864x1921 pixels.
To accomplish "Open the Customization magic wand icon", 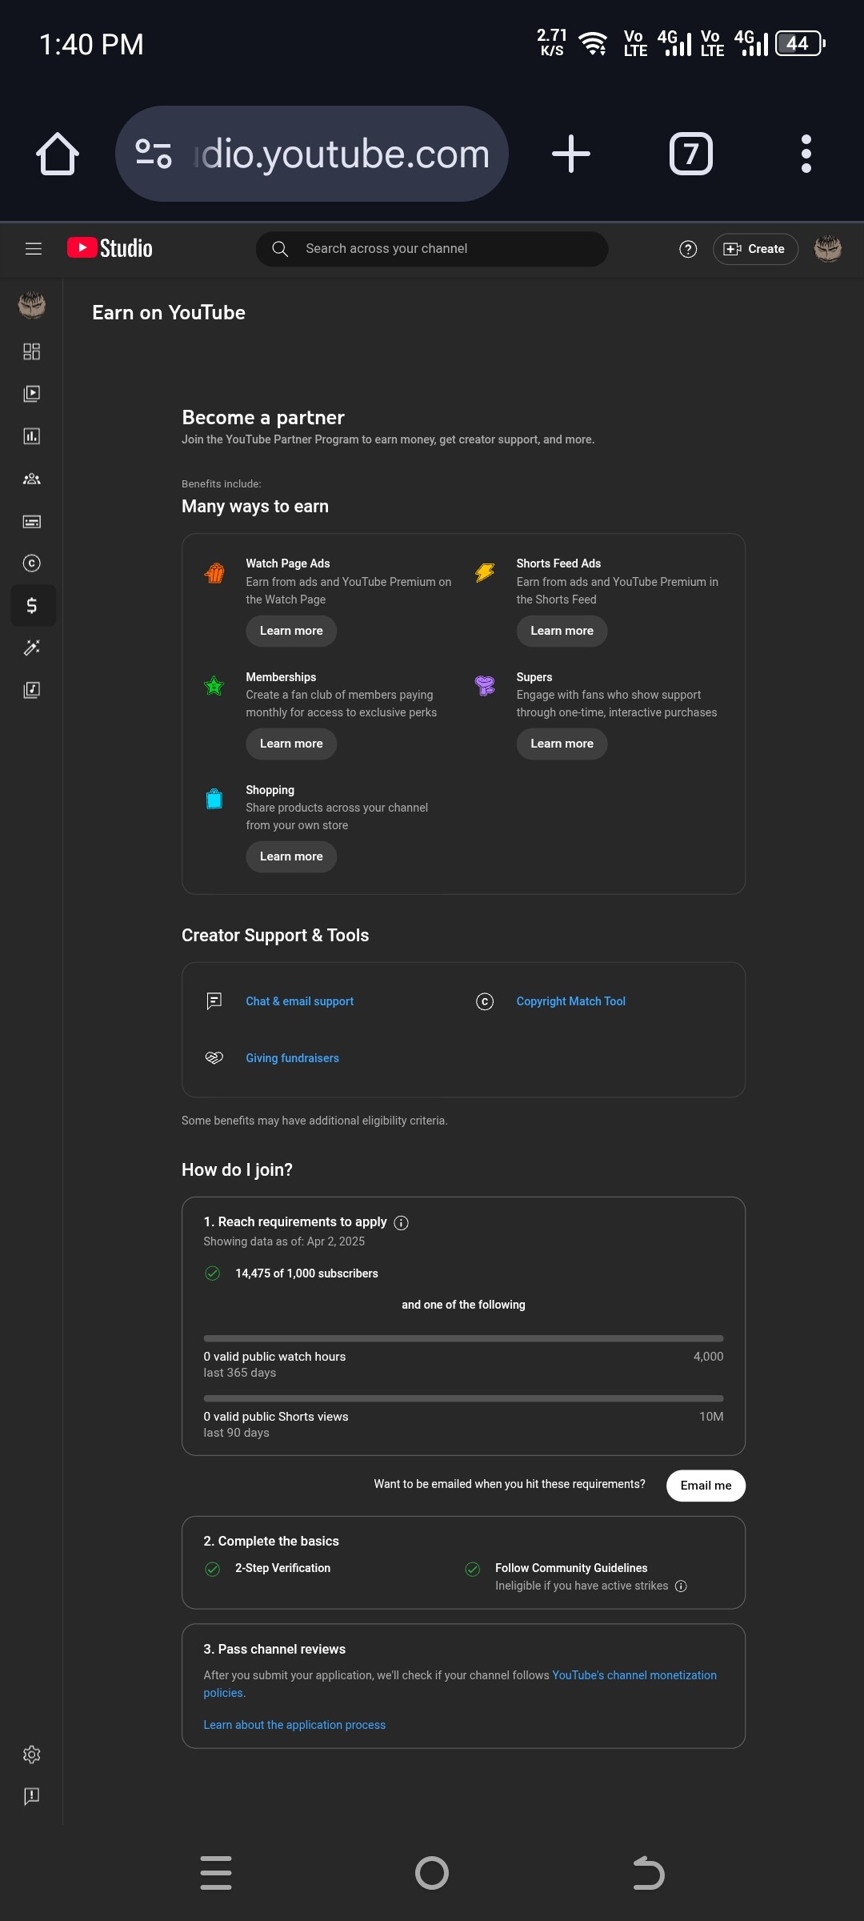I will pos(32,648).
